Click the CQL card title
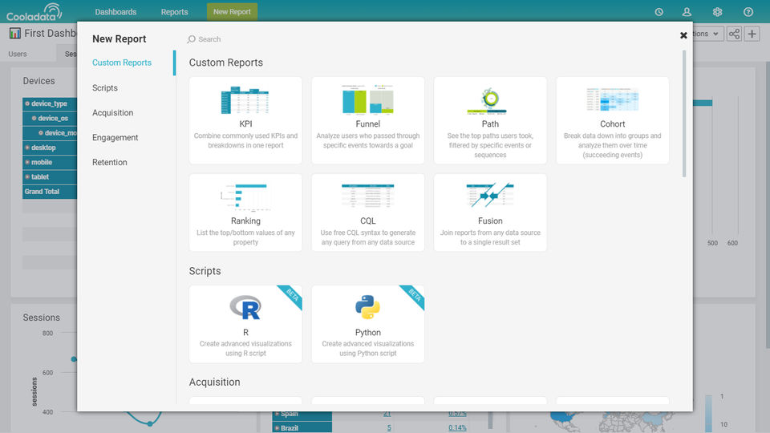The height and width of the screenshot is (433, 770). pos(368,221)
